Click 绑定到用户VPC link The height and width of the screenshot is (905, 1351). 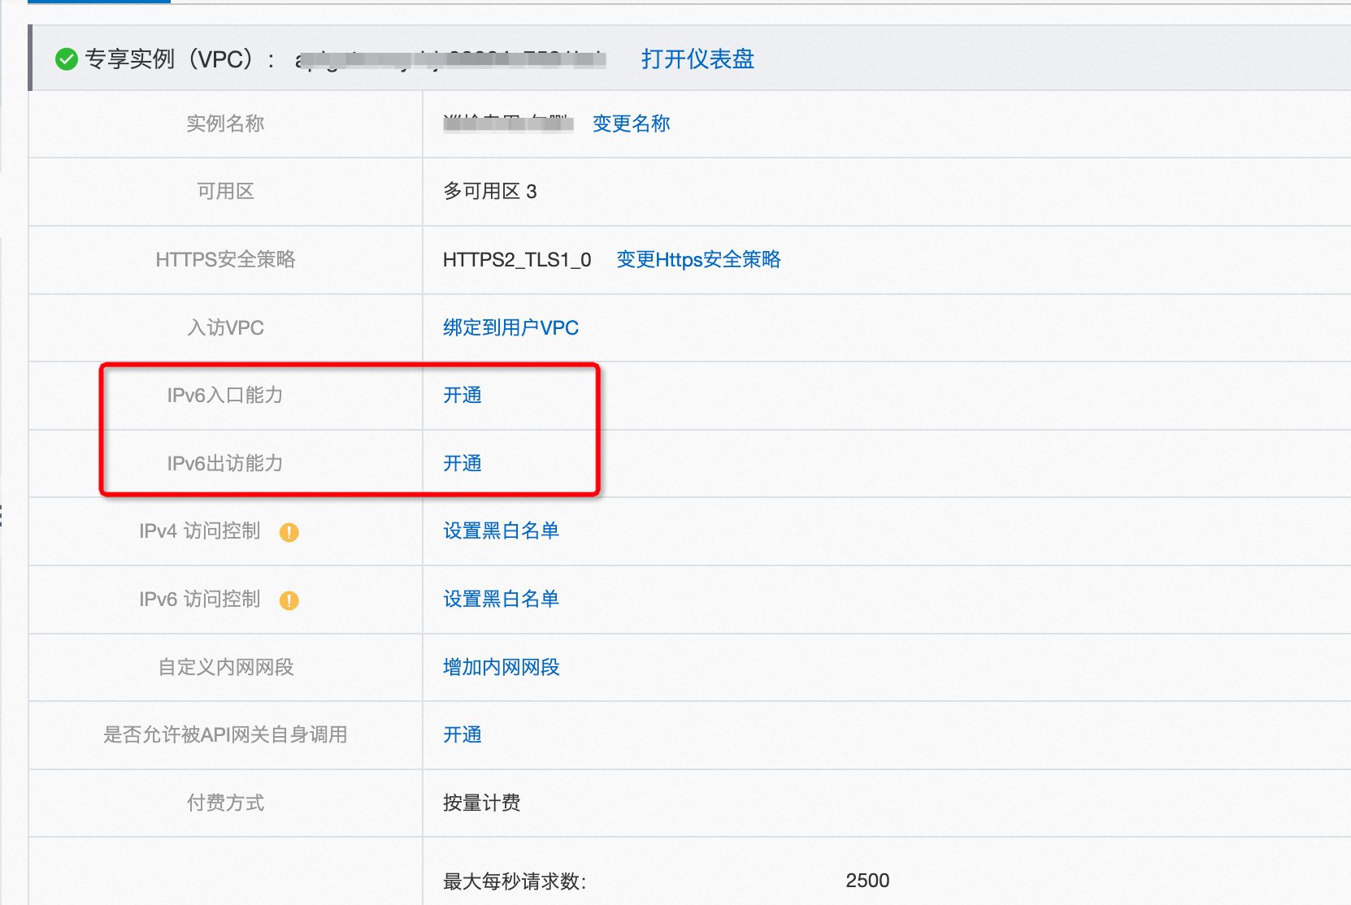coord(510,327)
